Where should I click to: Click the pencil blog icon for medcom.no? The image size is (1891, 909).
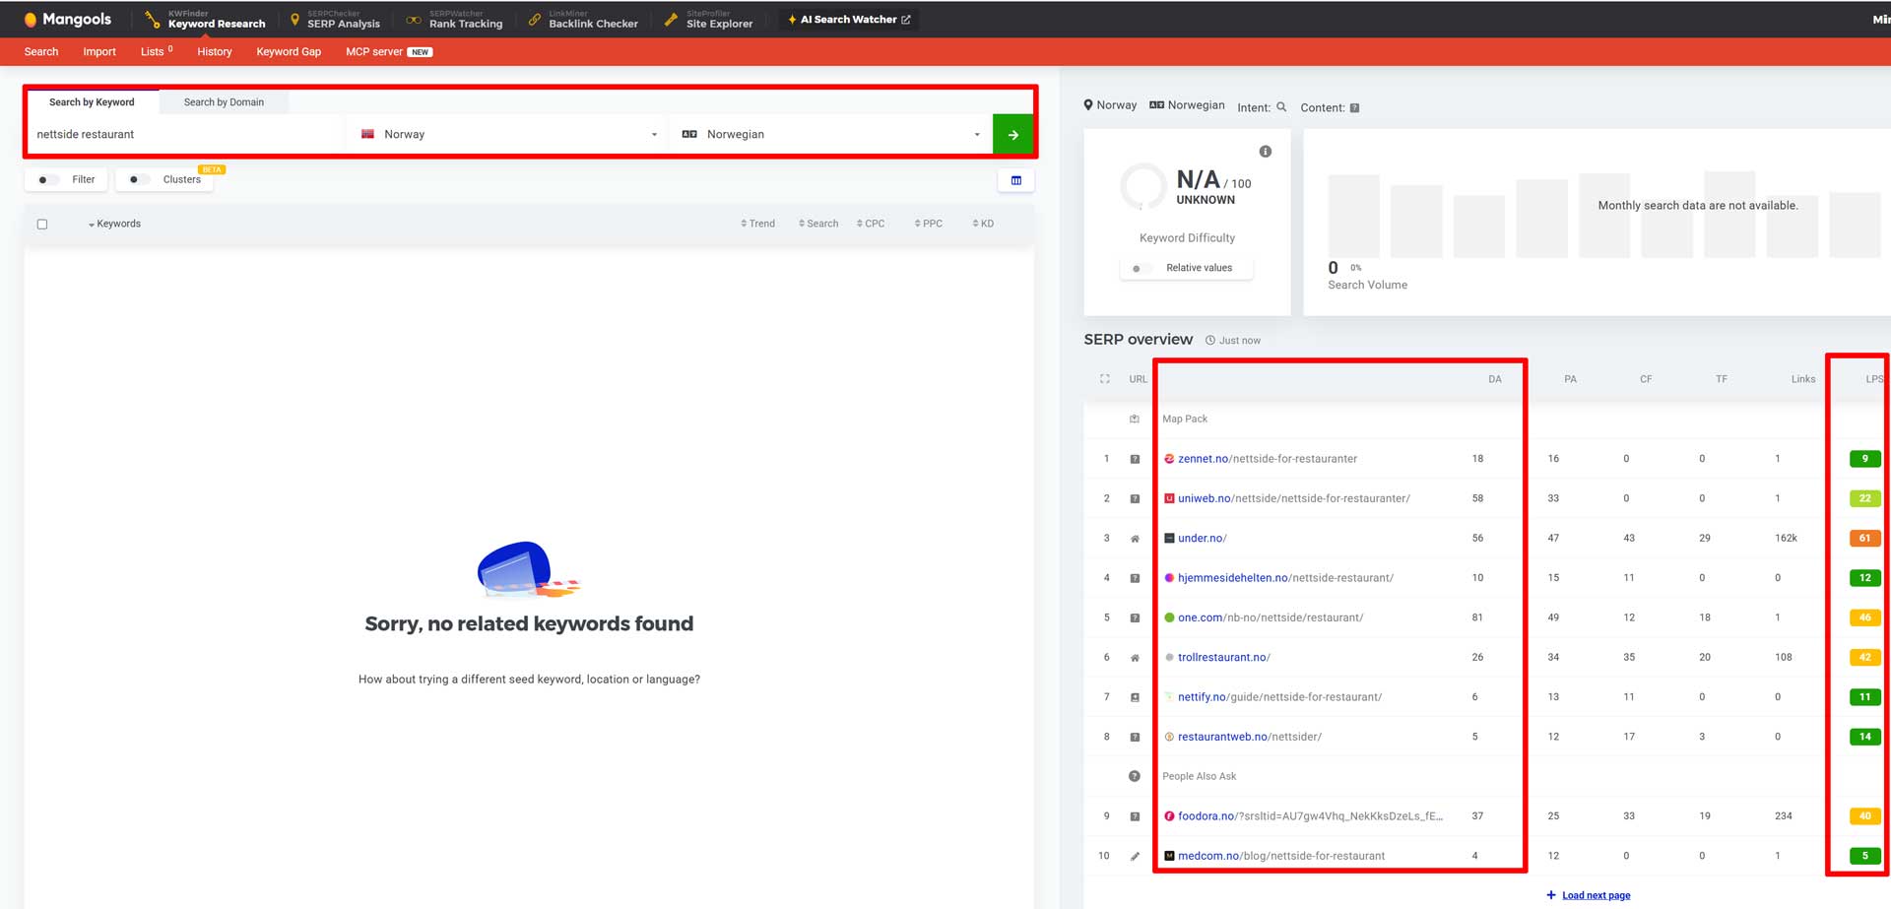[1135, 856]
